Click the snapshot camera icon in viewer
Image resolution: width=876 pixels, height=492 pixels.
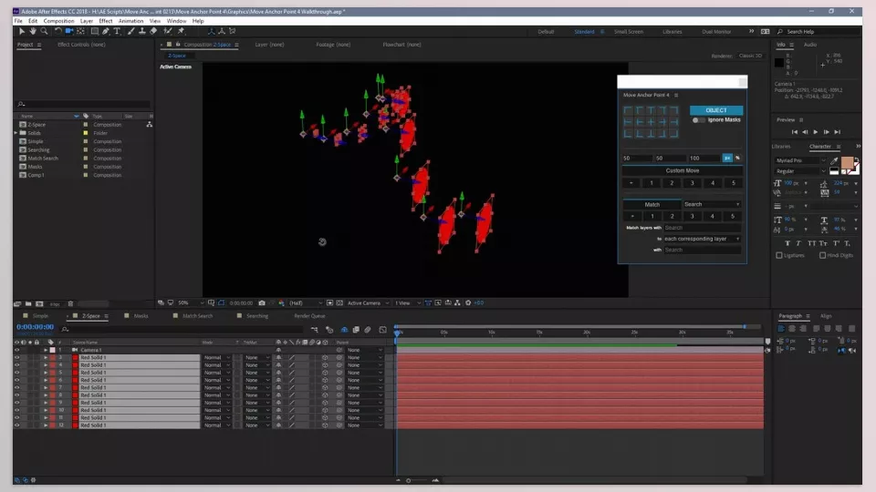point(262,302)
